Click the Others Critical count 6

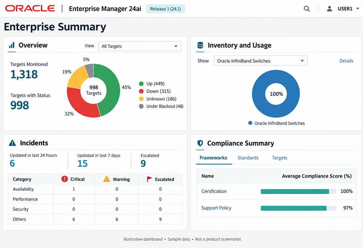point(74,219)
